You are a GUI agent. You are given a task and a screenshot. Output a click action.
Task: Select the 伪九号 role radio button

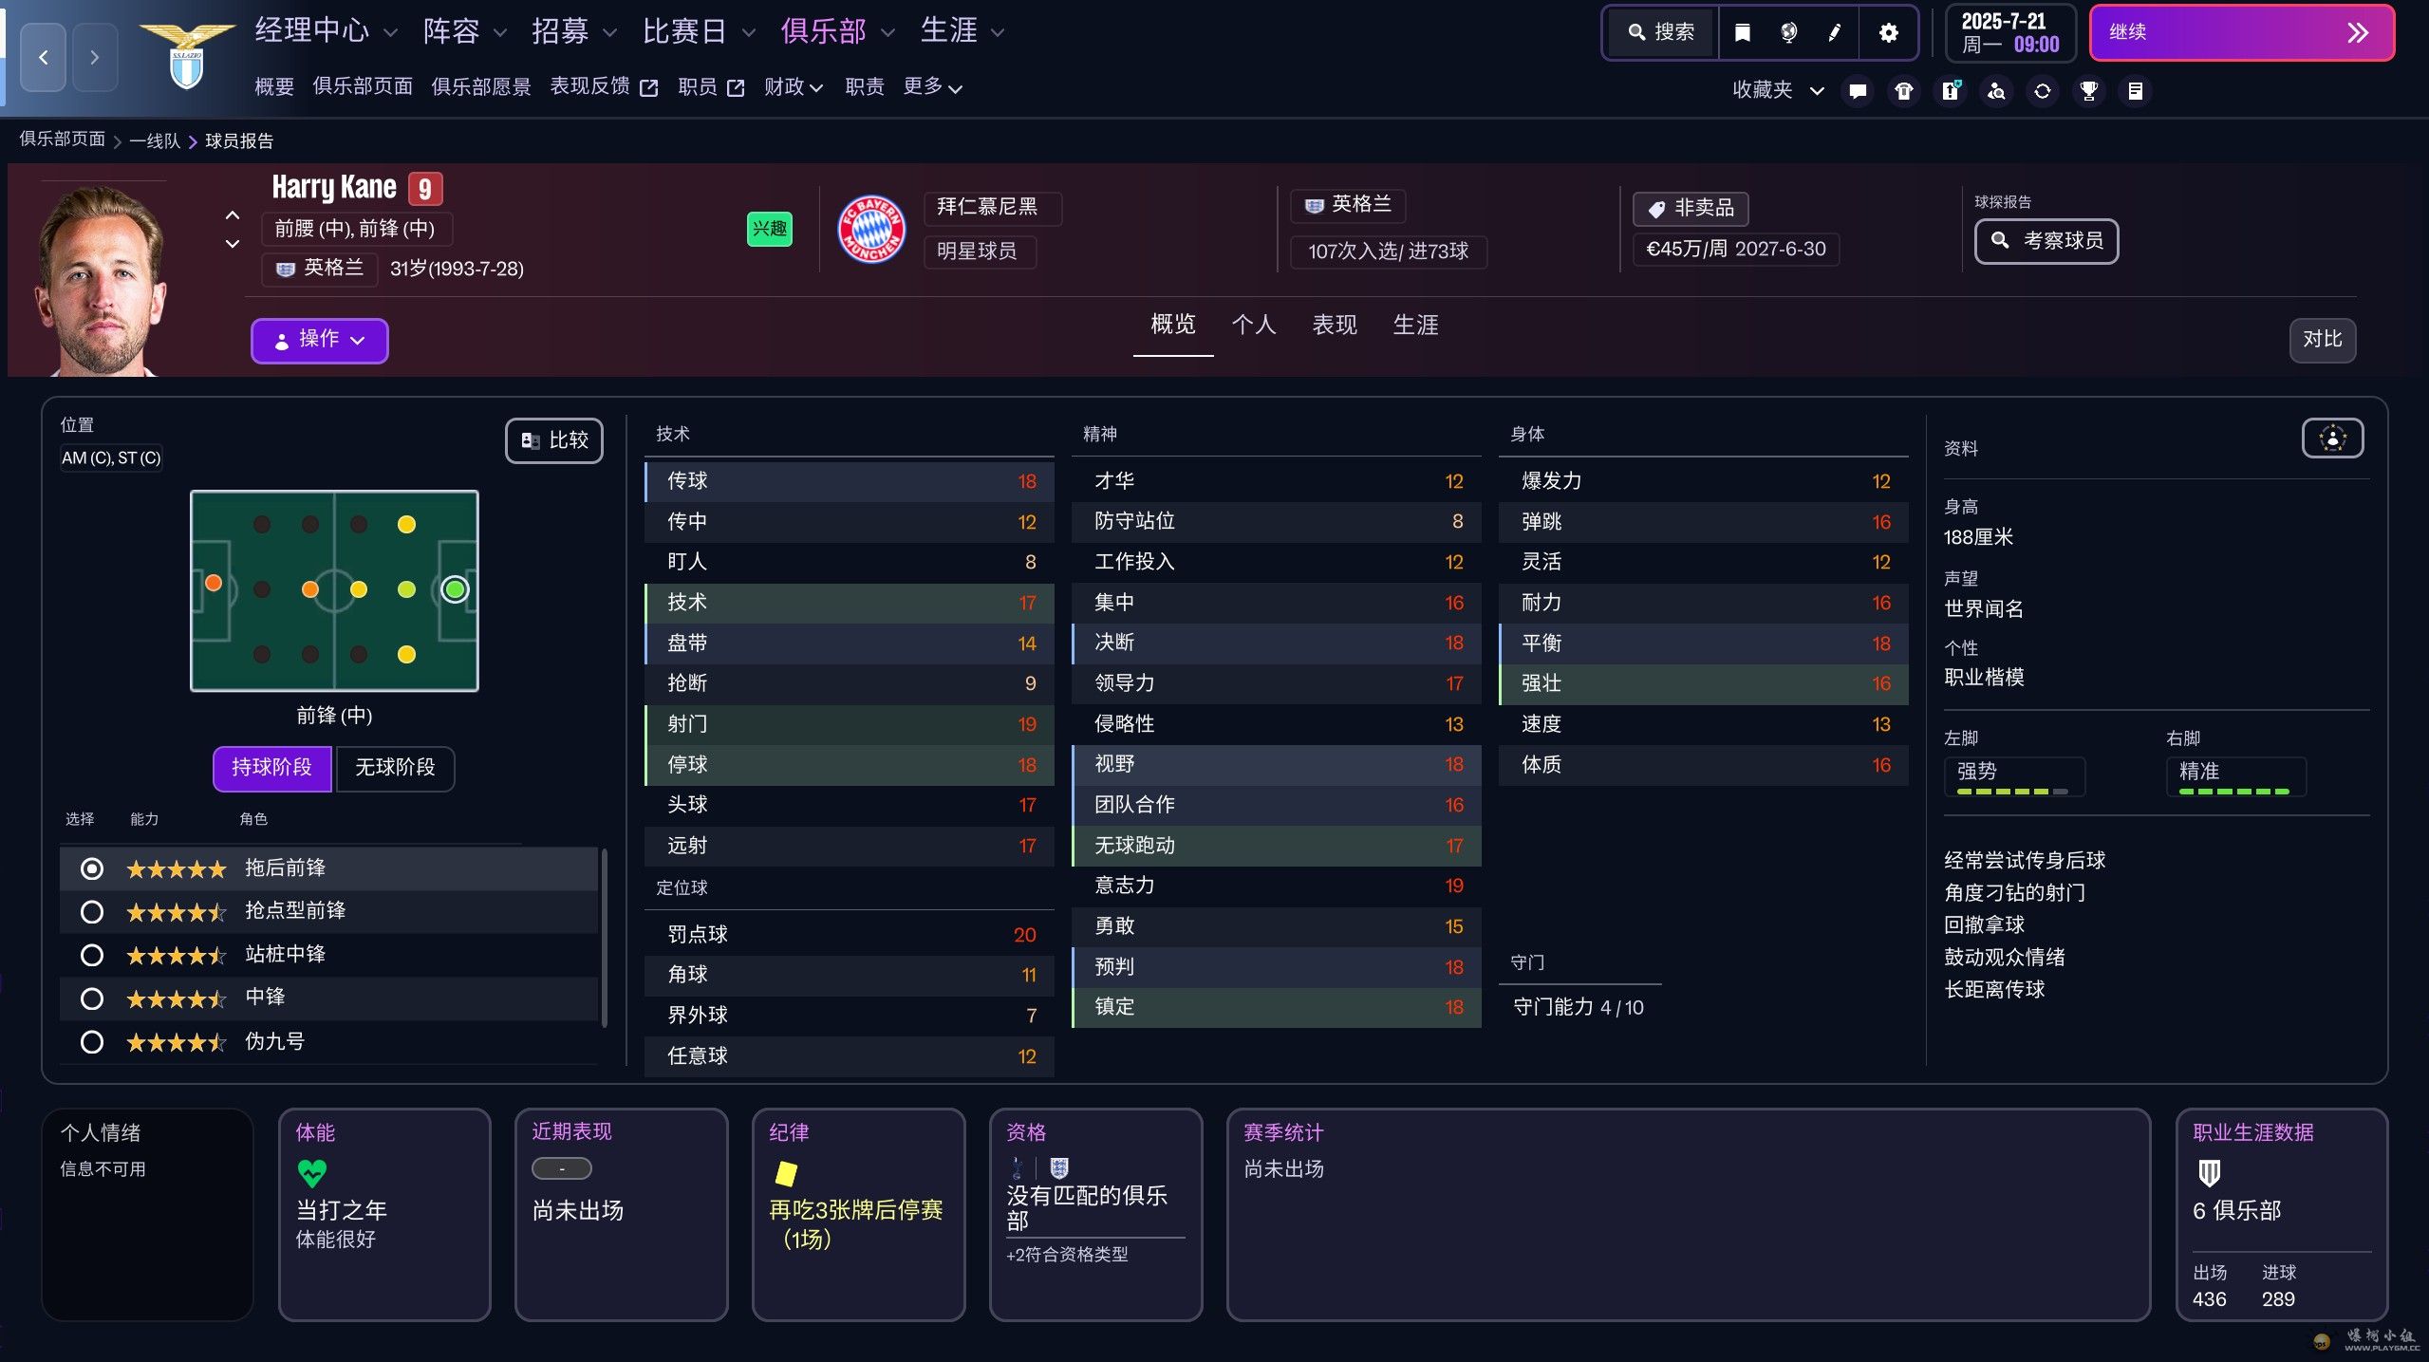coord(92,1042)
